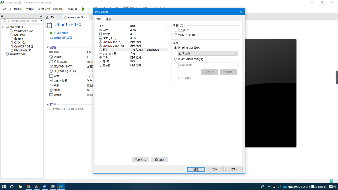The height and width of the screenshot is (190, 338).
Task: Click 硬盘 (SCSI) in the Ubuntu tab summary
Action: pyautogui.click(x=60, y=62)
